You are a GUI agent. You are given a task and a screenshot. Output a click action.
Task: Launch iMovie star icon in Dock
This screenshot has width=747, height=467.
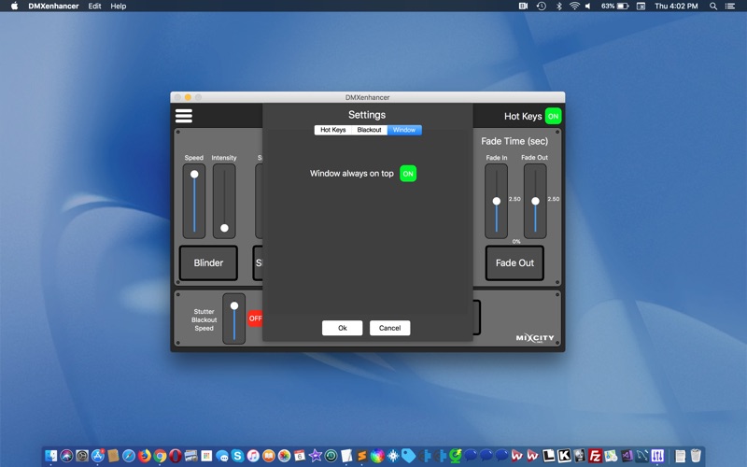point(316,456)
